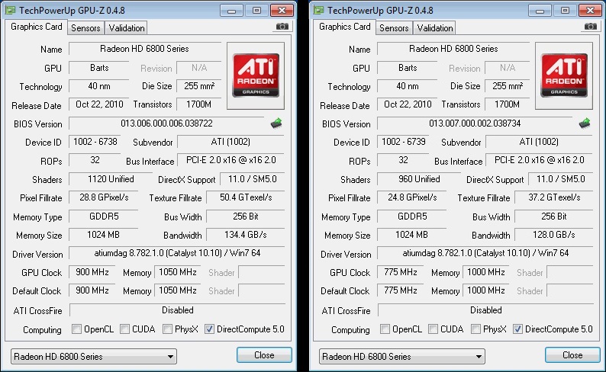Click Device ID field 1002 - 6739

coord(404,142)
